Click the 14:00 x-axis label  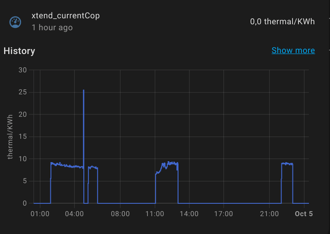[x=189, y=214]
